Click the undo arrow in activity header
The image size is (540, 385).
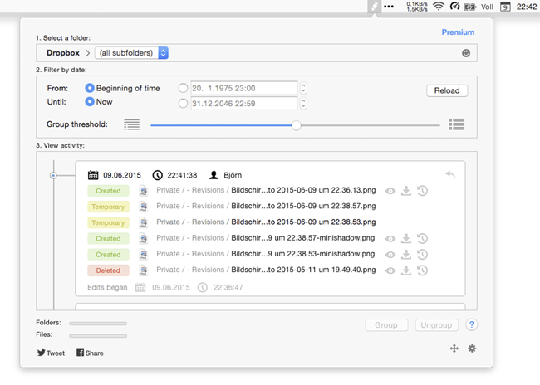pyautogui.click(x=450, y=174)
